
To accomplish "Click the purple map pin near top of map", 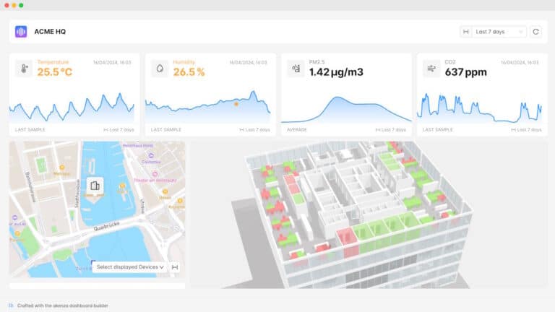I will [x=151, y=156].
